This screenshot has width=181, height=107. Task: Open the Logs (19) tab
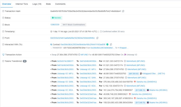point(37,4)
